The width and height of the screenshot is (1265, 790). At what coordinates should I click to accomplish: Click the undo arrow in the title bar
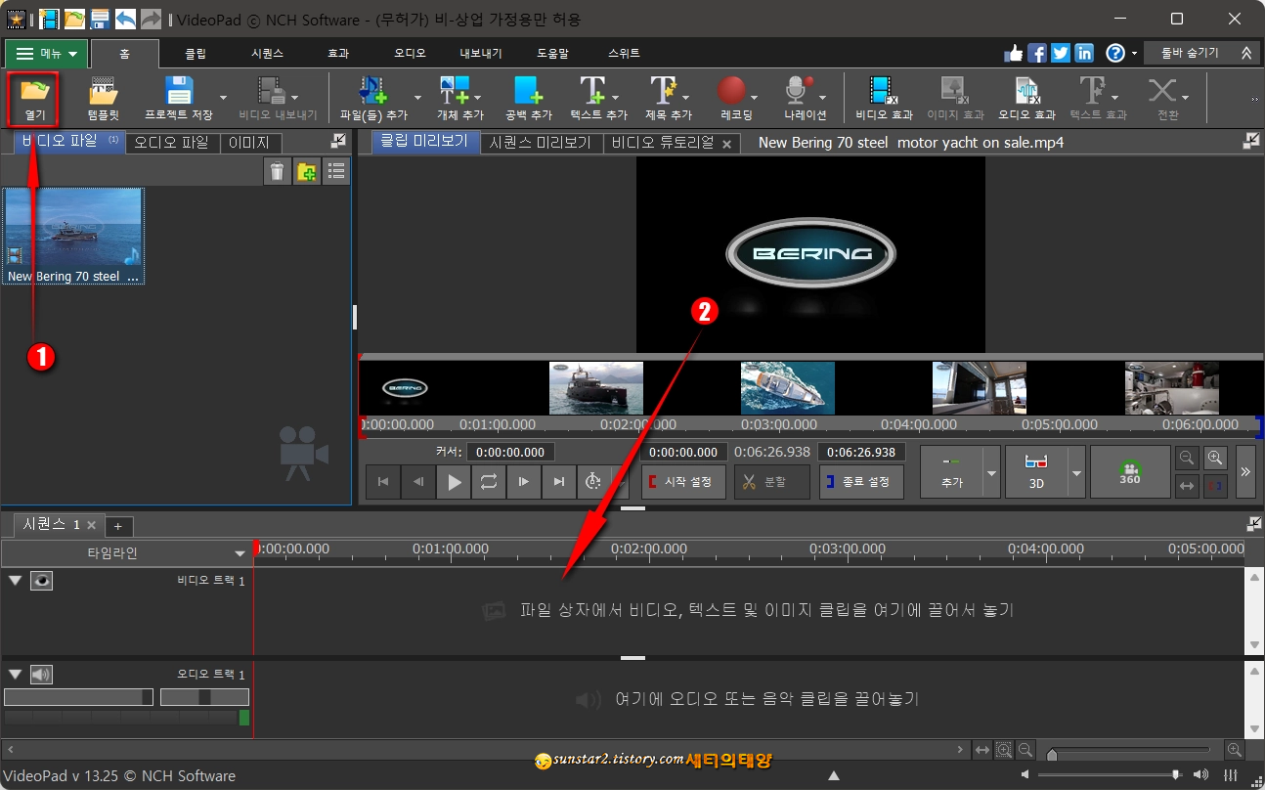pos(125,19)
